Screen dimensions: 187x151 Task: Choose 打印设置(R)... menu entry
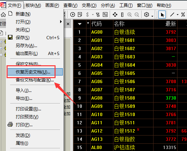coord(35,109)
